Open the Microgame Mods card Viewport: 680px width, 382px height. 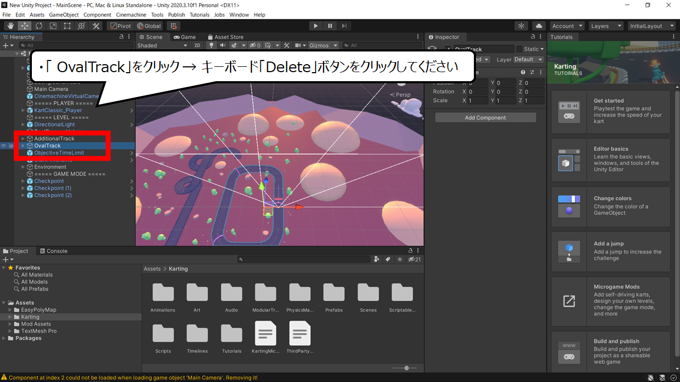click(611, 301)
